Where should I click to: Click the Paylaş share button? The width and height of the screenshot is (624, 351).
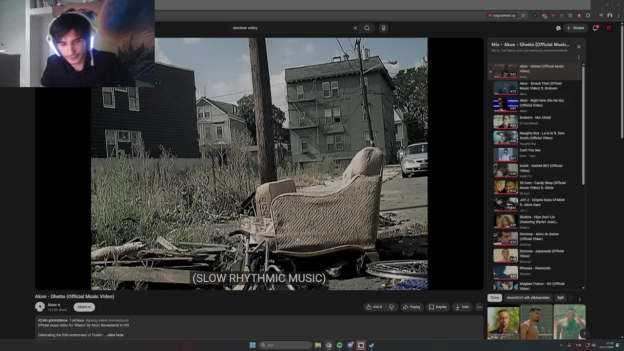coord(411,307)
